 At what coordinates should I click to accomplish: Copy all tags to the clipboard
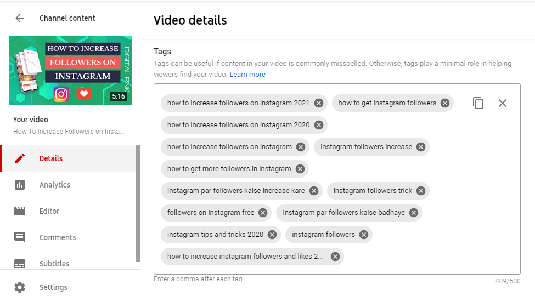[x=478, y=103]
